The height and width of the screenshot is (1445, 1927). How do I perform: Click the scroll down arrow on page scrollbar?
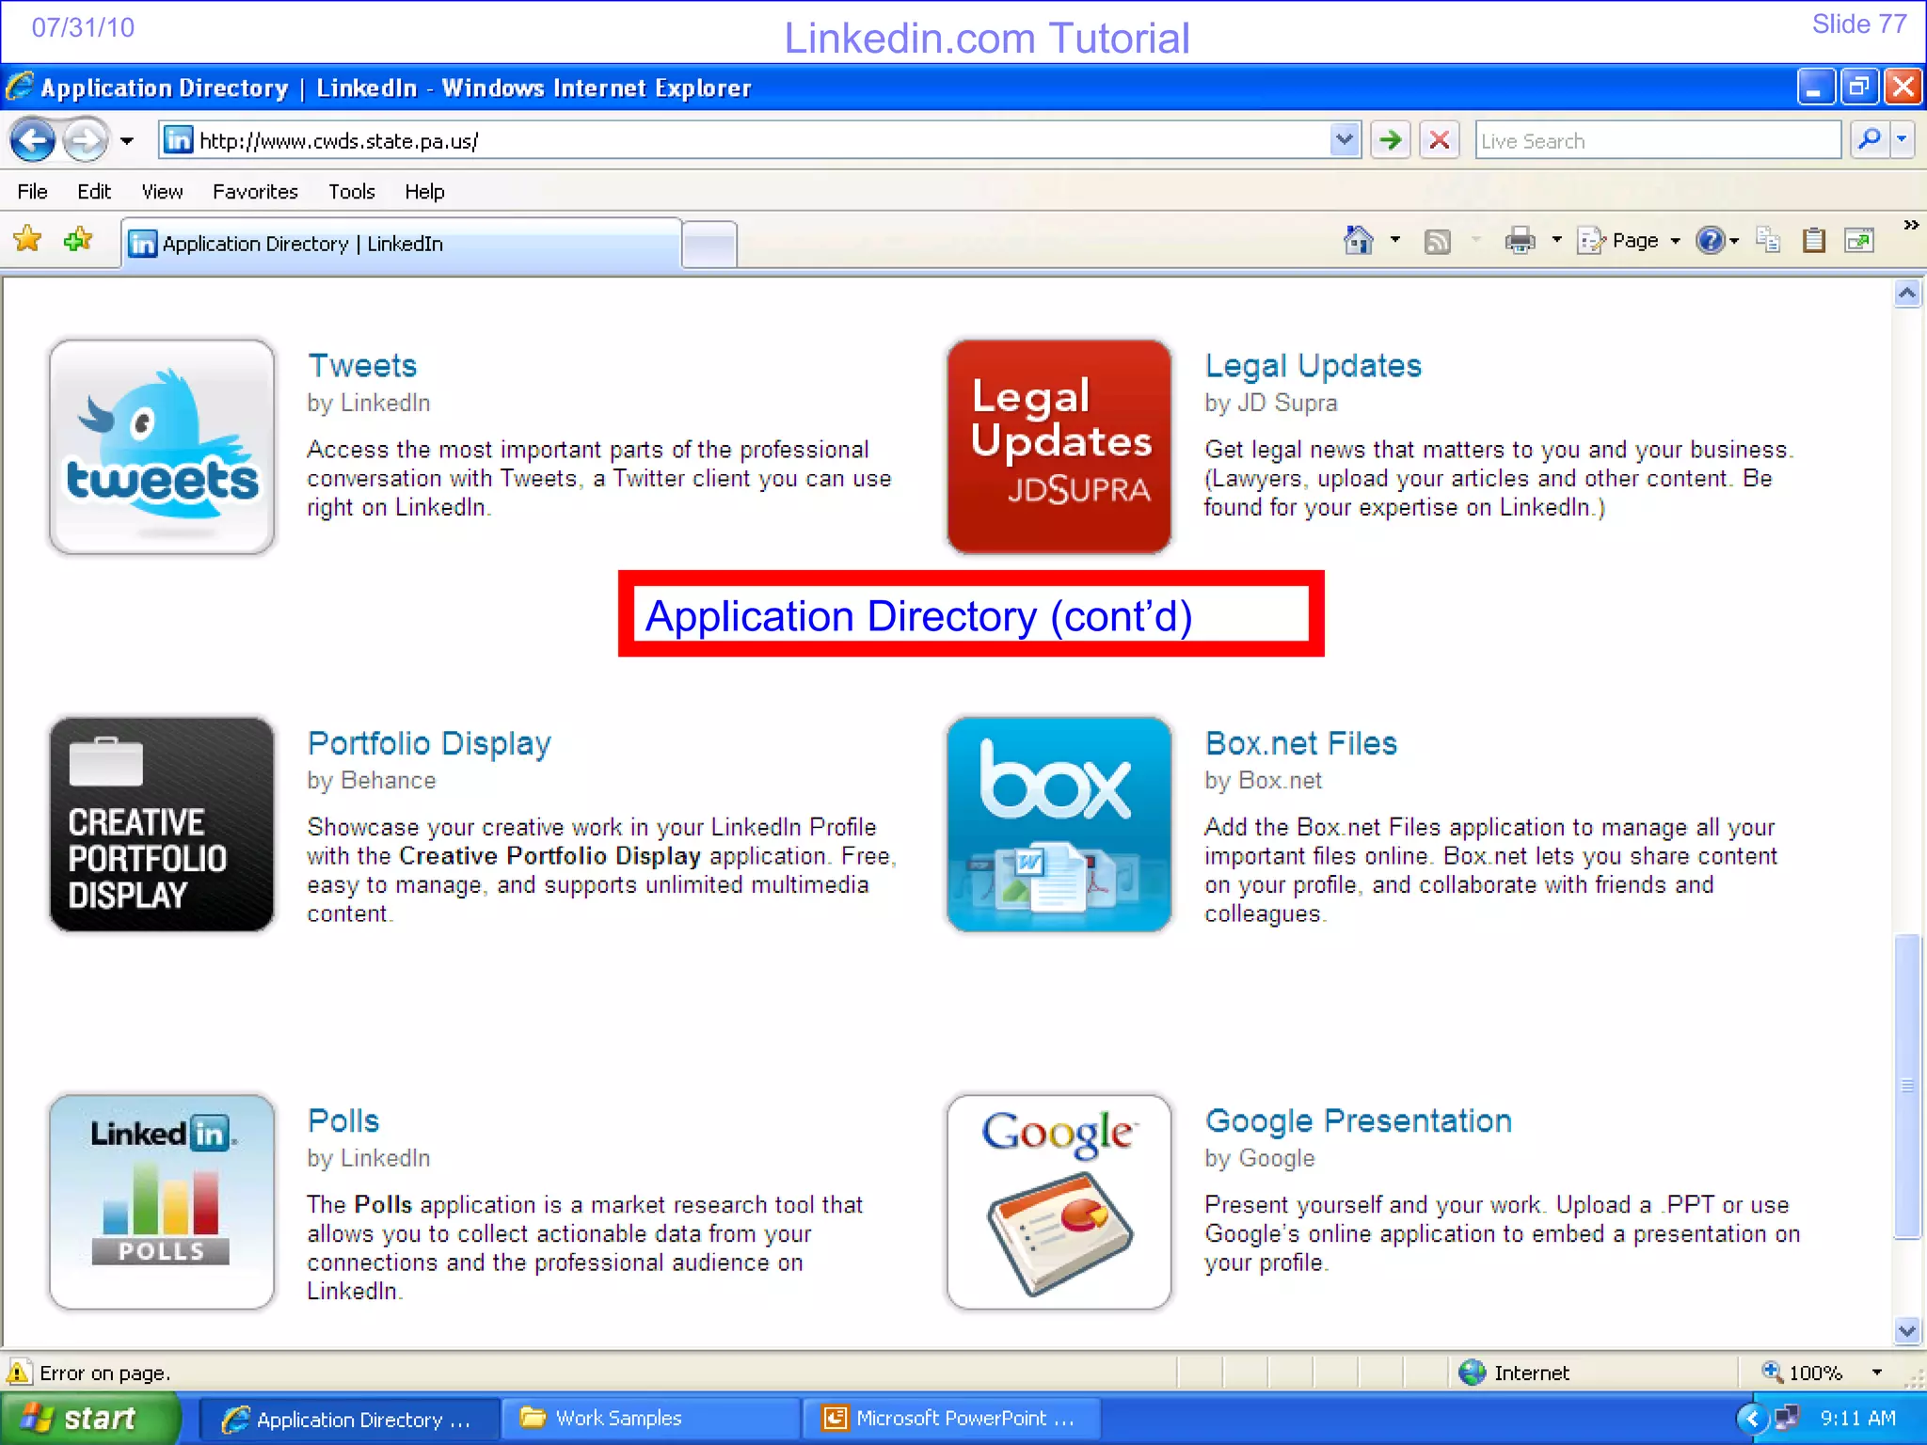click(1907, 1331)
